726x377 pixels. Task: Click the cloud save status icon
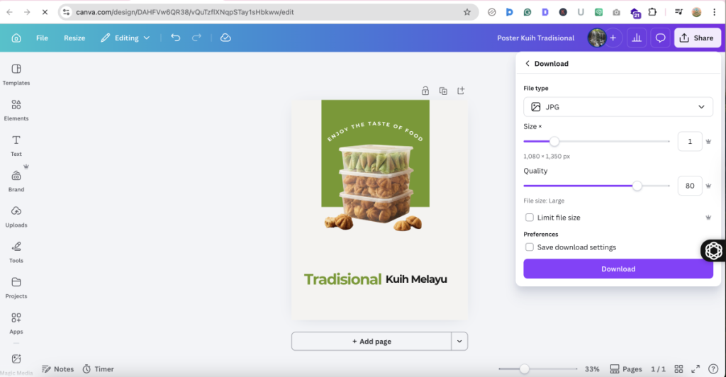click(225, 38)
